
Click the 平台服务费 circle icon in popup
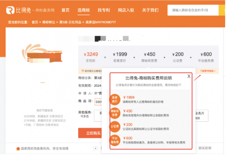[x=115, y=140]
